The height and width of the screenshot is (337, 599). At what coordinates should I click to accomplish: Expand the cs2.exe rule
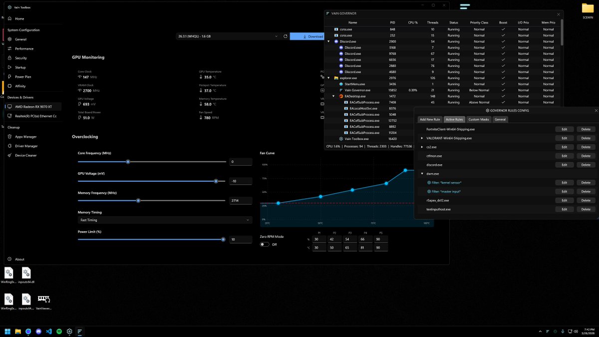pos(422,147)
